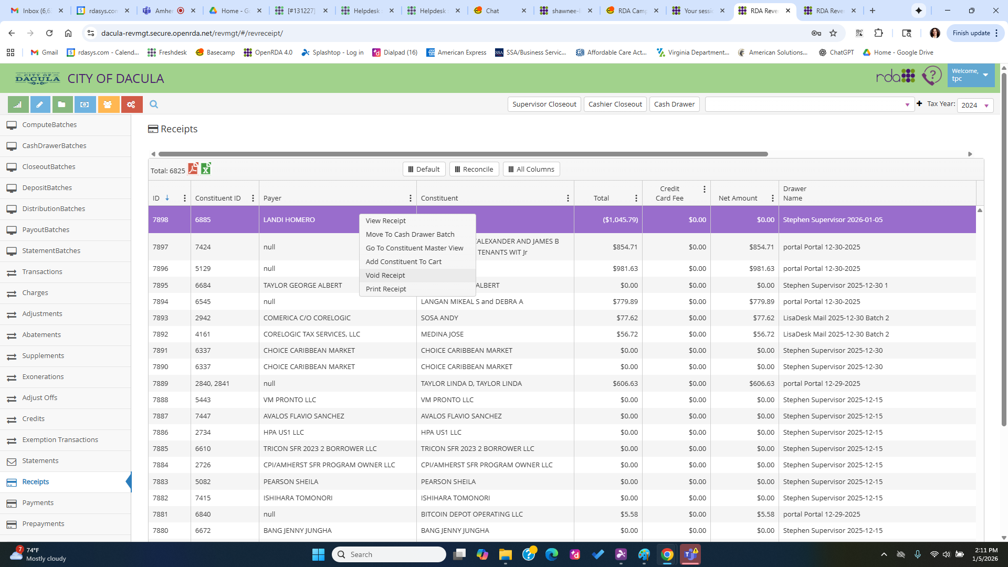Click the blue pencil edit toolbar icon
Image resolution: width=1008 pixels, height=567 pixels.
pos(40,104)
